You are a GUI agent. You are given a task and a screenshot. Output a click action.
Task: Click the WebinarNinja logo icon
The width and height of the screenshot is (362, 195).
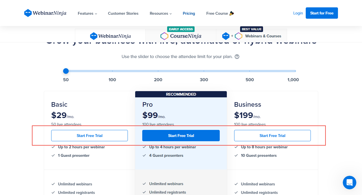(x=28, y=13)
